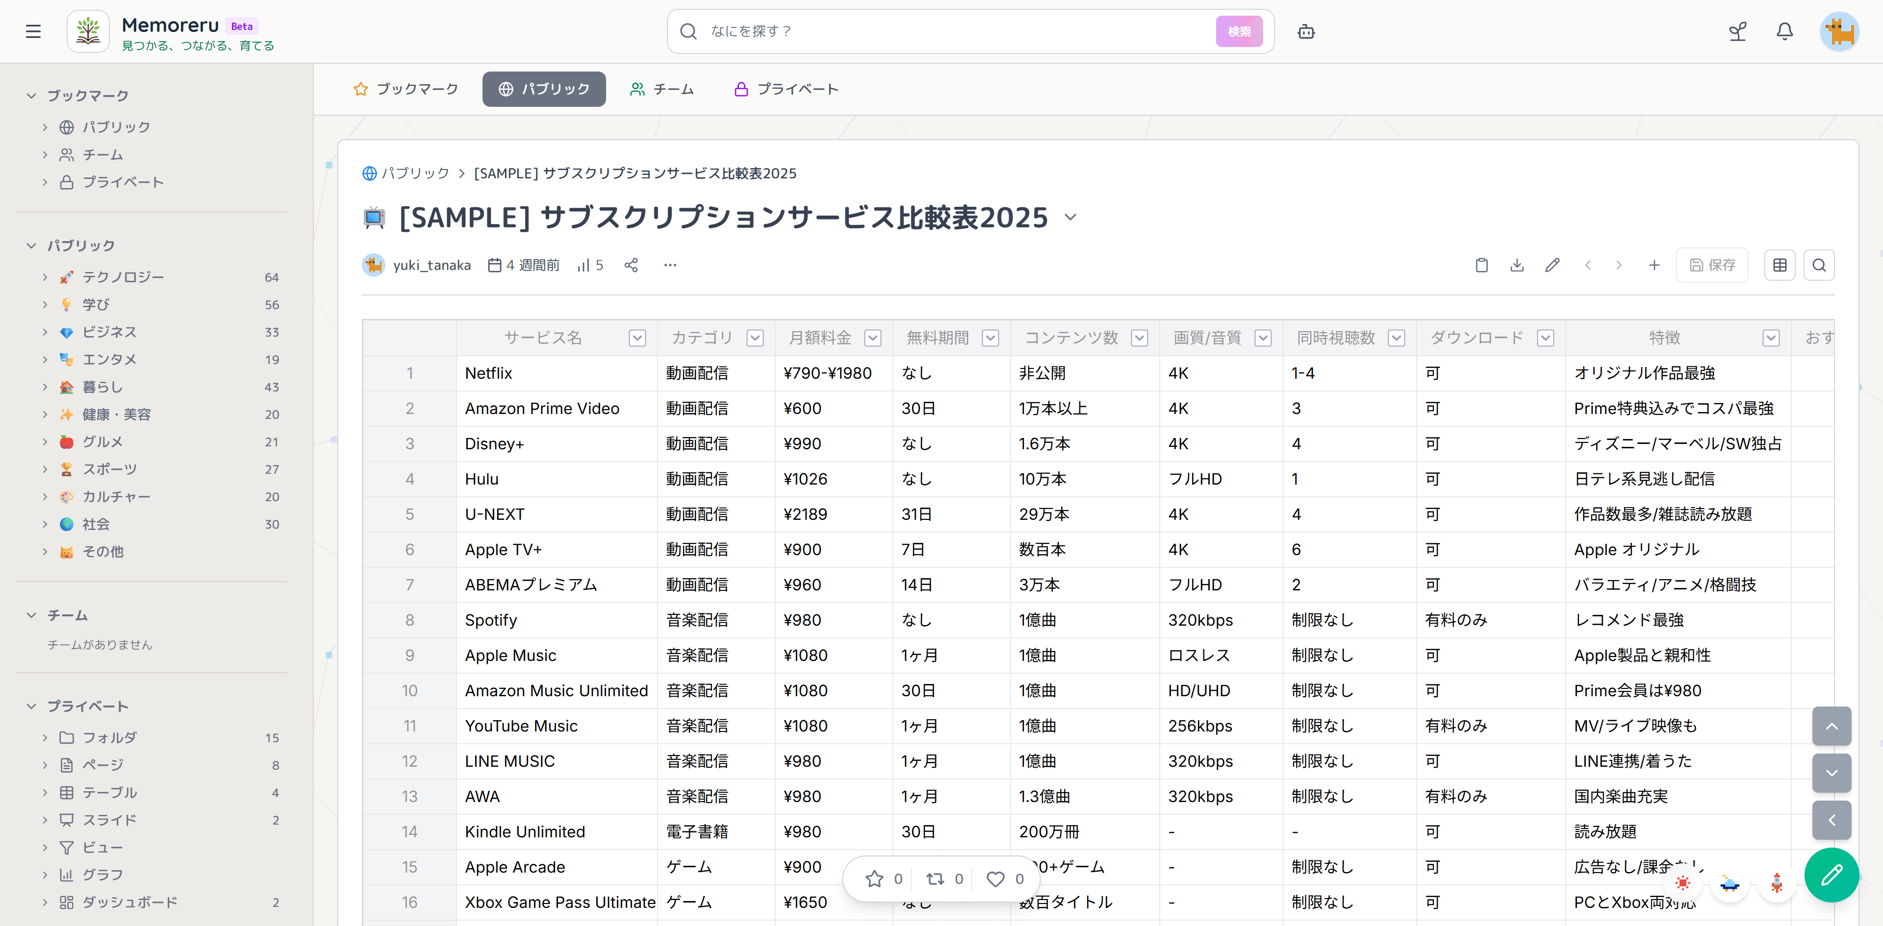Click the ¥2189 price cell
This screenshot has width=1883, height=926.
[x=833, y=514]
